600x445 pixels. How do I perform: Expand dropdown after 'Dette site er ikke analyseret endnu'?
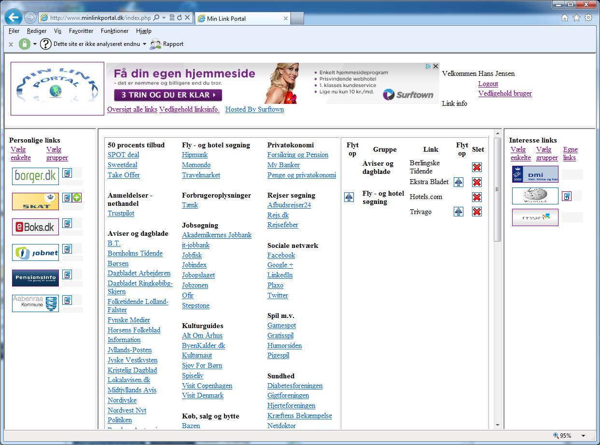click(144, 44)
